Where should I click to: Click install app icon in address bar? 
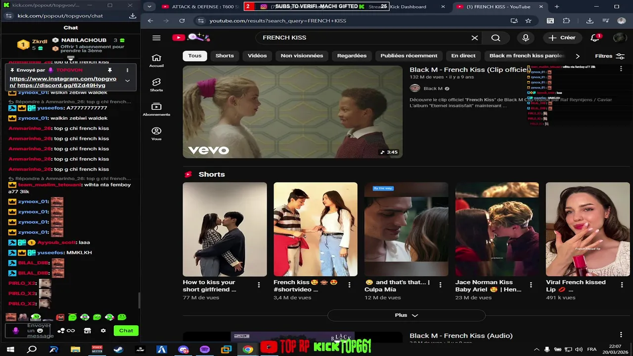(514, 21)
